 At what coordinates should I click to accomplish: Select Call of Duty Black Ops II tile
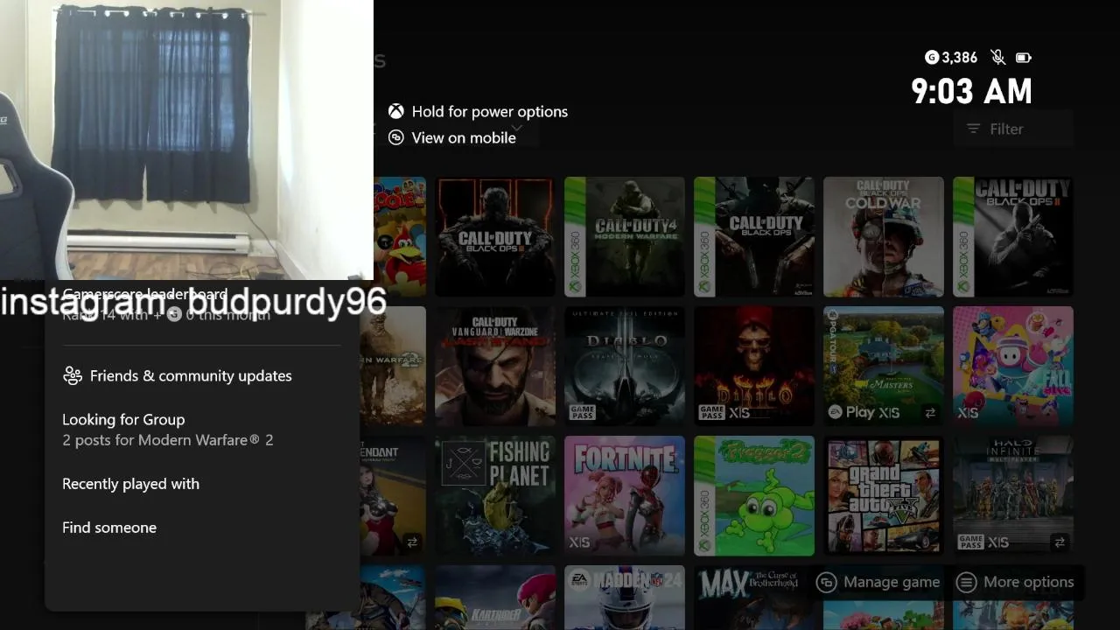pyautogui.click(x=1012, y=237)
